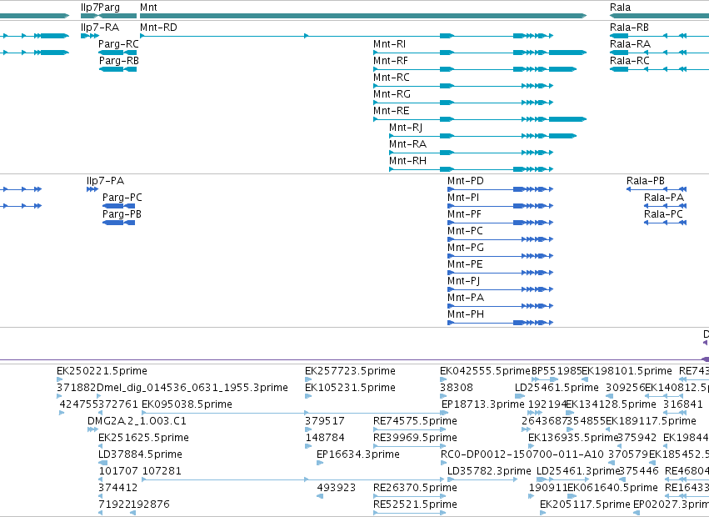Viewport: 709px width, 517px height.
Task: Select transcript Mnt-RI label
Action: 389,44
